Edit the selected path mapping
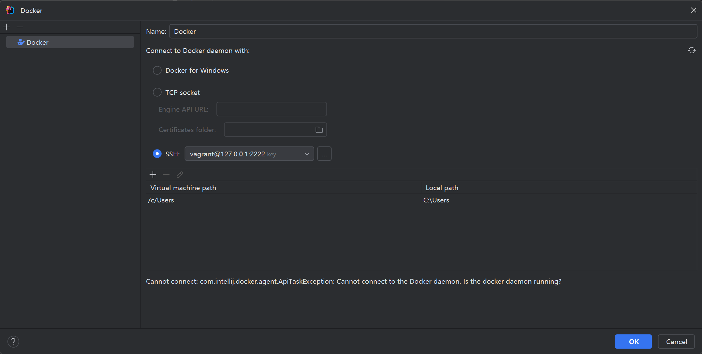This screenshot has height=354, width=702. [x=180, y=175]
